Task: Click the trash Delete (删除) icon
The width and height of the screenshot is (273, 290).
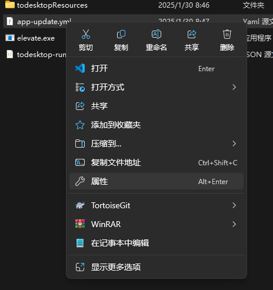Action: click(227, 34)
